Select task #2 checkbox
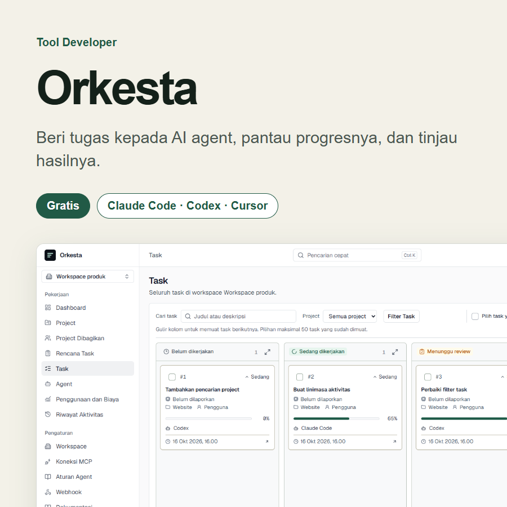 tap(300, 377)
